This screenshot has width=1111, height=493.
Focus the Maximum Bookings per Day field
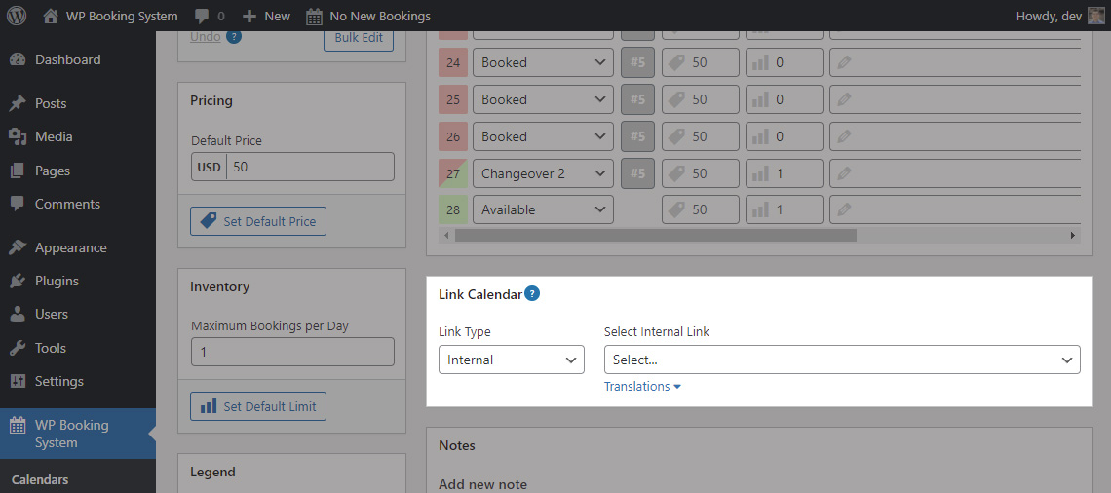[x=292, y=352]
